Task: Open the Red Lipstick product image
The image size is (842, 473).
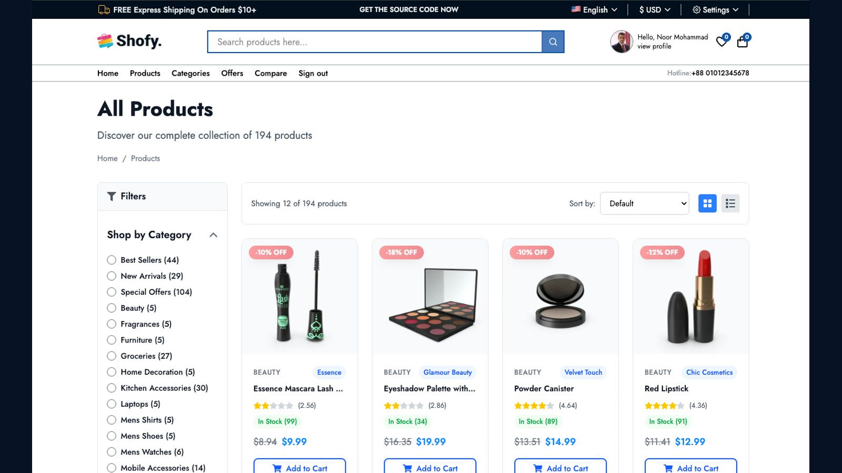Action: pyautogui.click(x=691, y=296)
